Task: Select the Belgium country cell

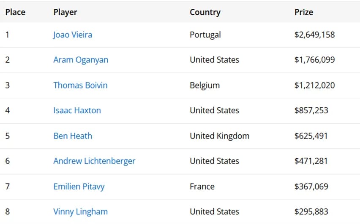Action: point(205,85)
